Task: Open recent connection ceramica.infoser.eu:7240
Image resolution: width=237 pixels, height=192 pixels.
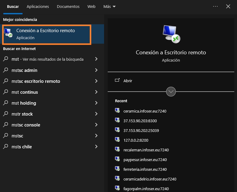Action: (145, 111)
